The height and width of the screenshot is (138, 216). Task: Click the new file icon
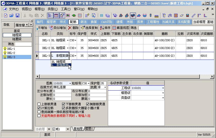click(6, 15)
